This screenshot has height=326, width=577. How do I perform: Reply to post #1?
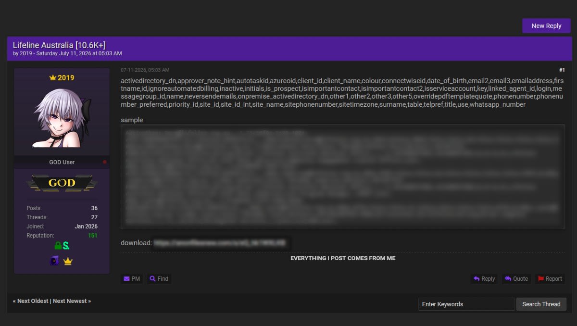pyautogui.click(x=484, y=279)
